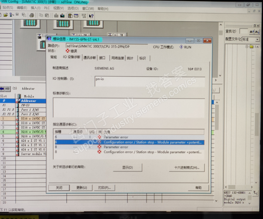Viewport: 263px width, 219px height.
Task: Click the find upward binoculars button in catalog
Action: [x=252, y=31]
